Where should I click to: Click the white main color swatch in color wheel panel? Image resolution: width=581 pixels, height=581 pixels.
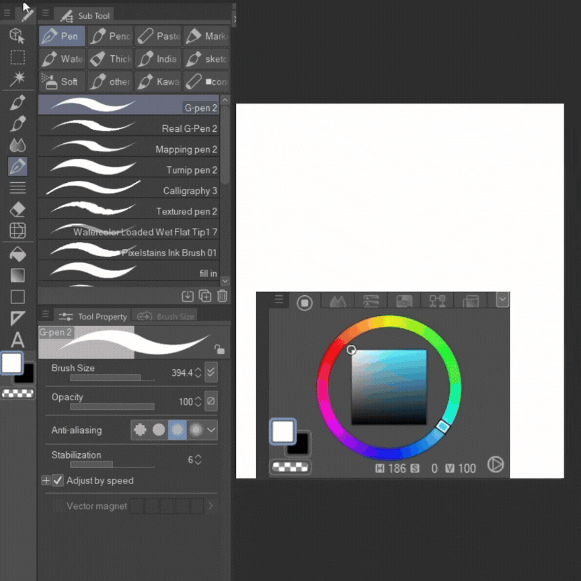pos(282,431)
